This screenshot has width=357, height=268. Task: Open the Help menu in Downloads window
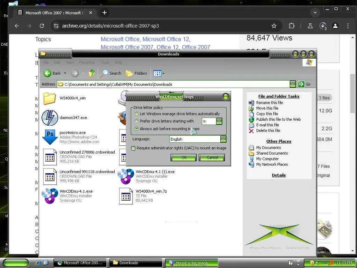click(x=119, y=62)
